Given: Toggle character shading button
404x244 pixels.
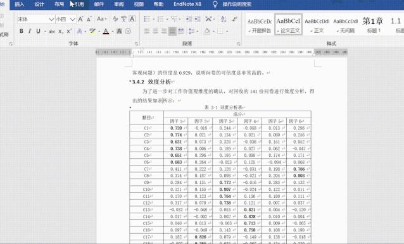Looking at the screenshot, I should [x=119, y=31].
